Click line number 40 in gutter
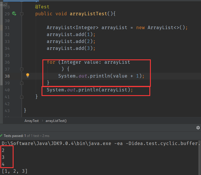This screenshot has width=201, height=175. (7, 90)
